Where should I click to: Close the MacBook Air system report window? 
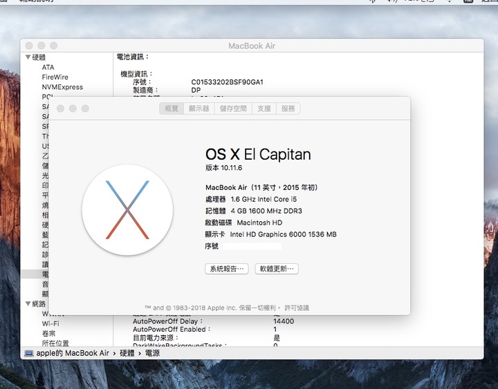(29, 46)
